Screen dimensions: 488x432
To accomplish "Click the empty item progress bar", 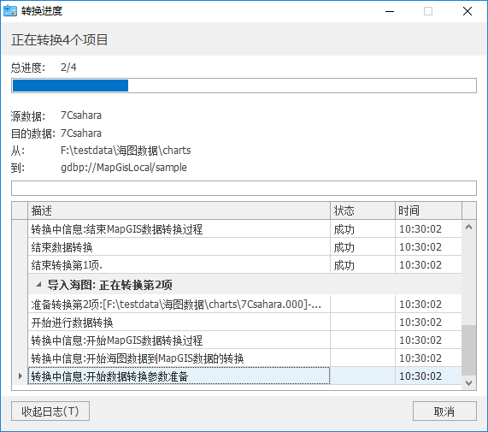I will [x=244, y=188].
